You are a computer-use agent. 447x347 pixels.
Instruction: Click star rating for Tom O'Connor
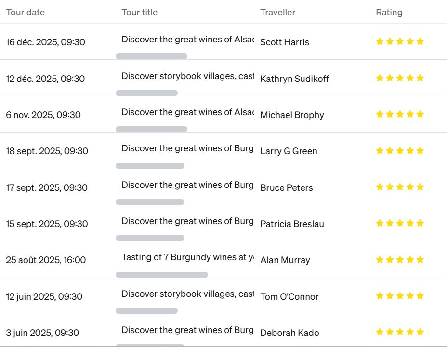pos(400,296)
